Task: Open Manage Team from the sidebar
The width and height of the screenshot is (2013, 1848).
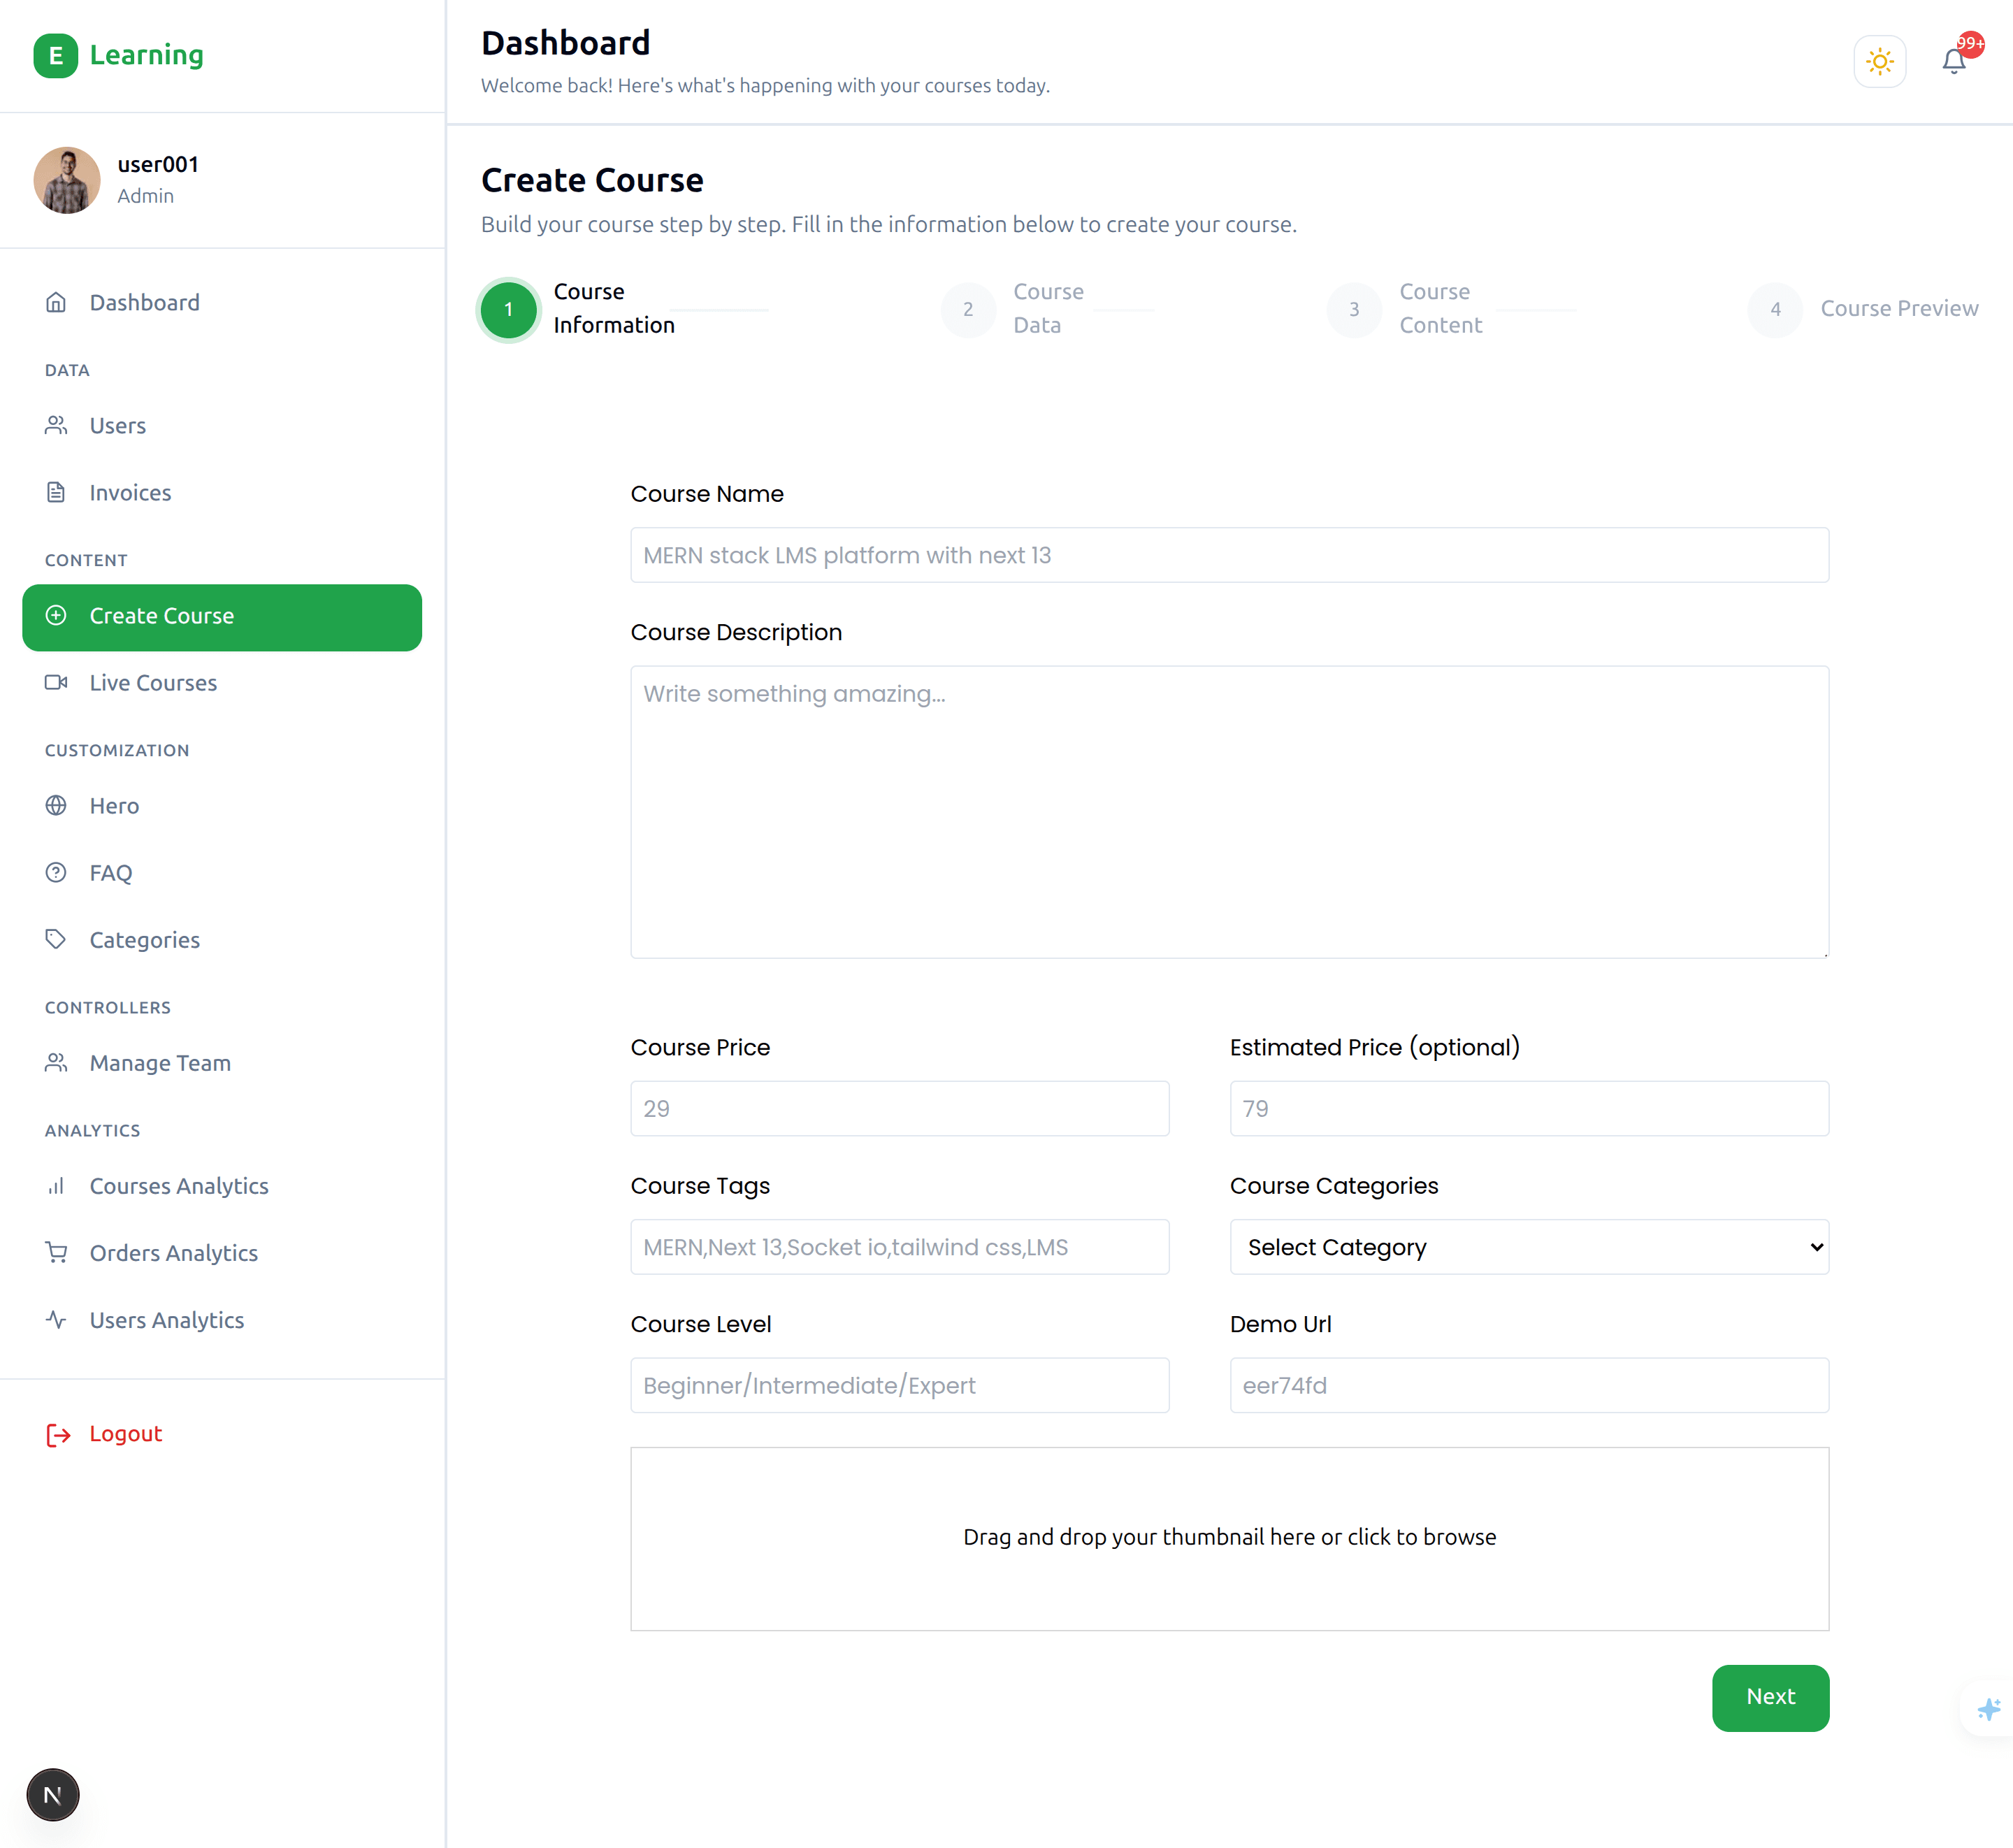Action: coord(159,1062)
